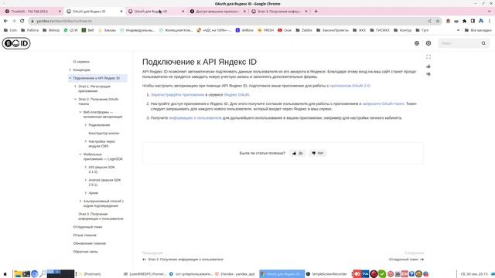The height and width of the screenshot is (278, 495).
Task: Dislike the article with side thumbs-down icon
Action: coord(428,74)
